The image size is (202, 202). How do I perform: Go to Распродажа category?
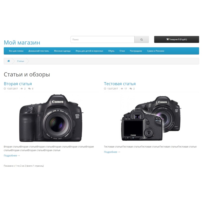136,51
